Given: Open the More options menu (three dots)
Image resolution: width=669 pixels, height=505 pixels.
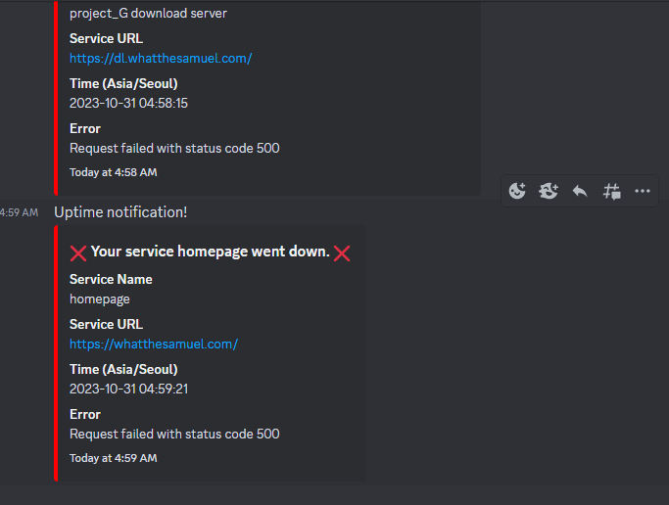Looking at the screenshot, I should [x=643, y=191].
